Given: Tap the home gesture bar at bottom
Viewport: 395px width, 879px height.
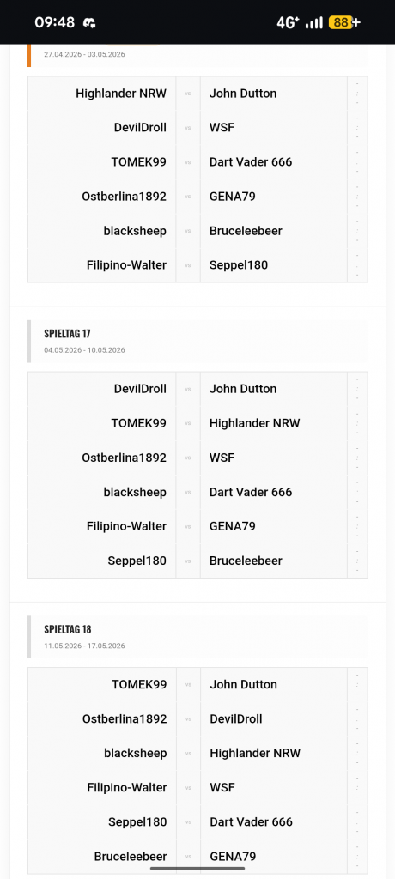Looking at the screenshot, I should (x=197, y=869).
